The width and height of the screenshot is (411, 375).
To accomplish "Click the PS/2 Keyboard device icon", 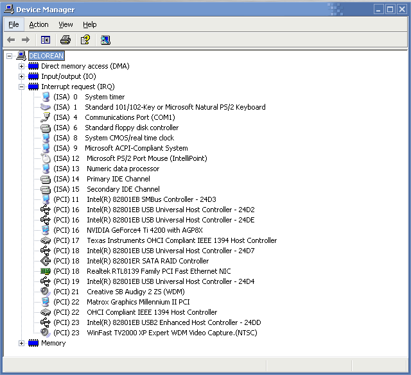I will 46,107.
